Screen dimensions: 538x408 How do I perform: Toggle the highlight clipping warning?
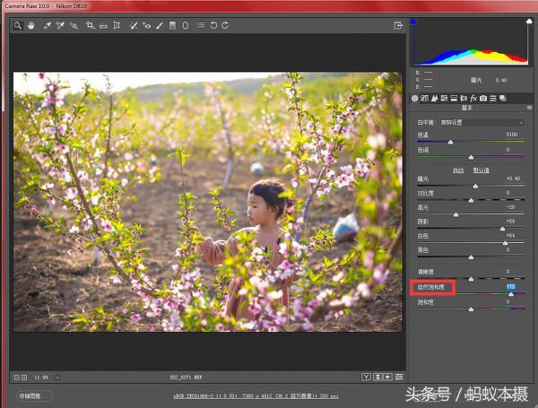click(x=529, y=22)
